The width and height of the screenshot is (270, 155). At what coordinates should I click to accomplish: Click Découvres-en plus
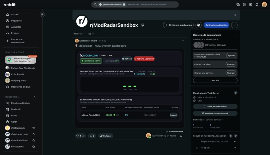21,87
